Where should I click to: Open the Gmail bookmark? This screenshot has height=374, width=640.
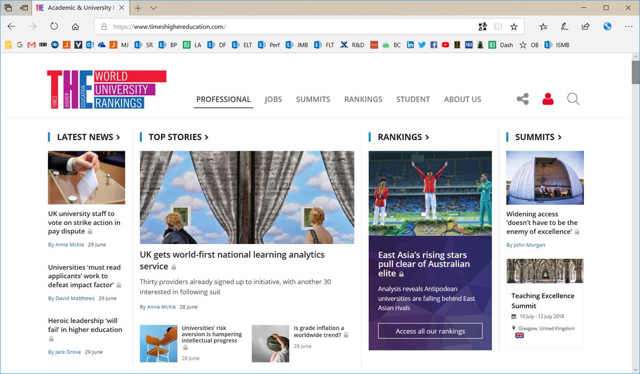tap(31, 45)
